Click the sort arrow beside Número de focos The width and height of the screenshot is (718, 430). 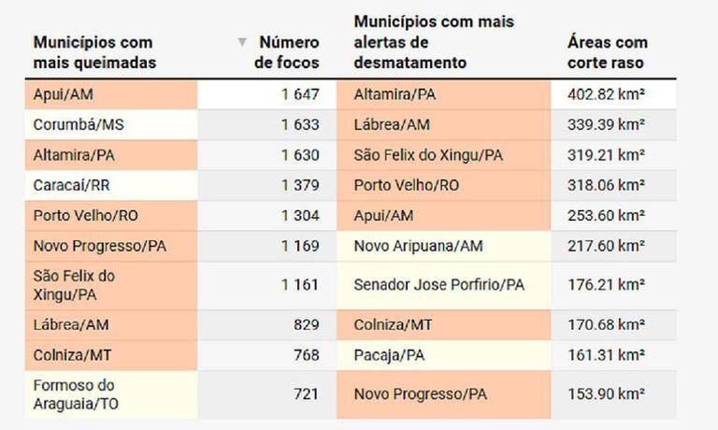point(242,42)
